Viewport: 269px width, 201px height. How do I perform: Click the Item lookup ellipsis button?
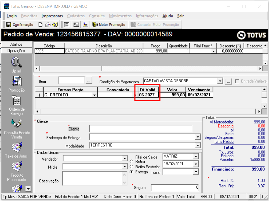(x=89, y=80)
